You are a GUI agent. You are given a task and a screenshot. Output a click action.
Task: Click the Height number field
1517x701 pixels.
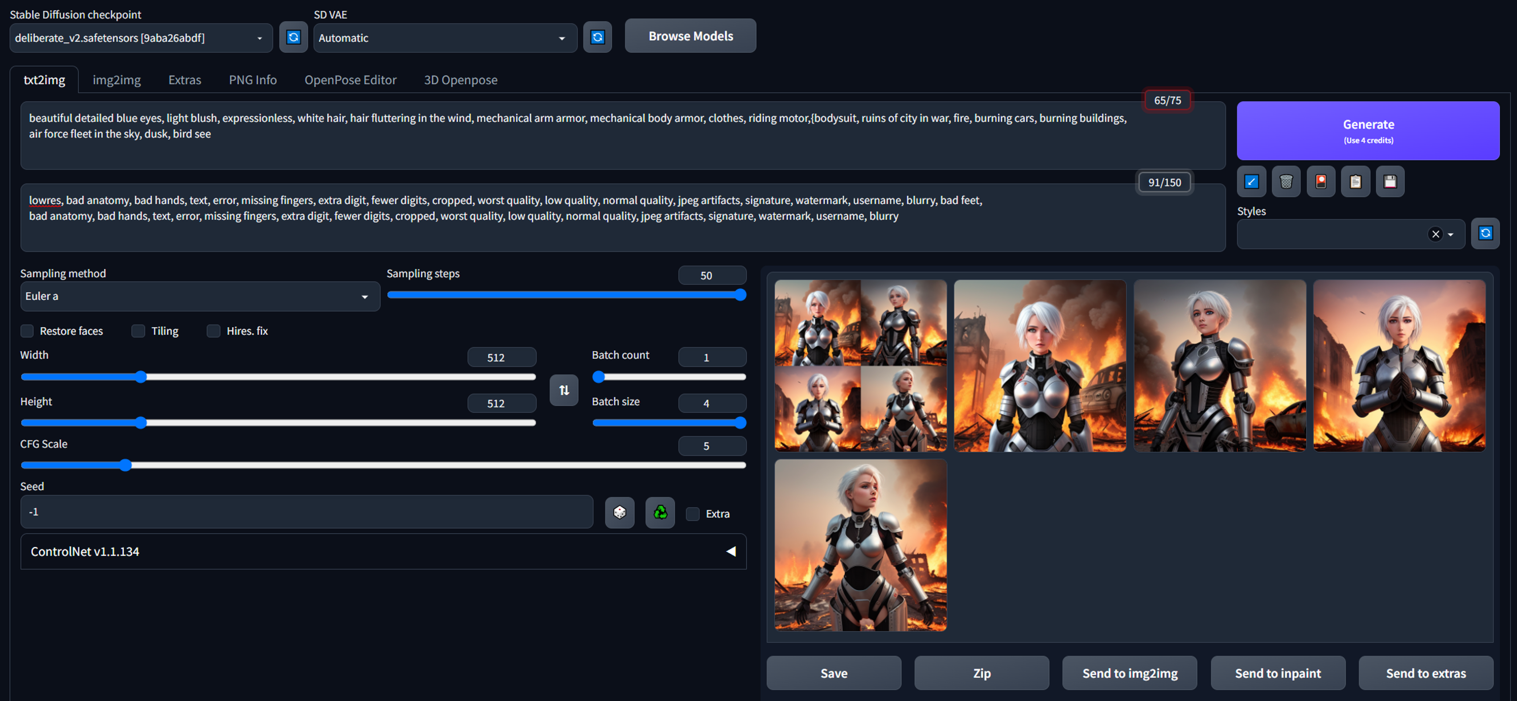click(501, 403)
